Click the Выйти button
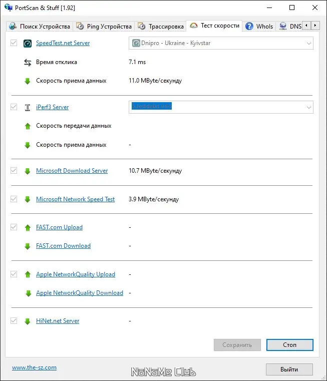Viewport: 327px width, 381px height. pyautogui.click(x=289, y=369)
